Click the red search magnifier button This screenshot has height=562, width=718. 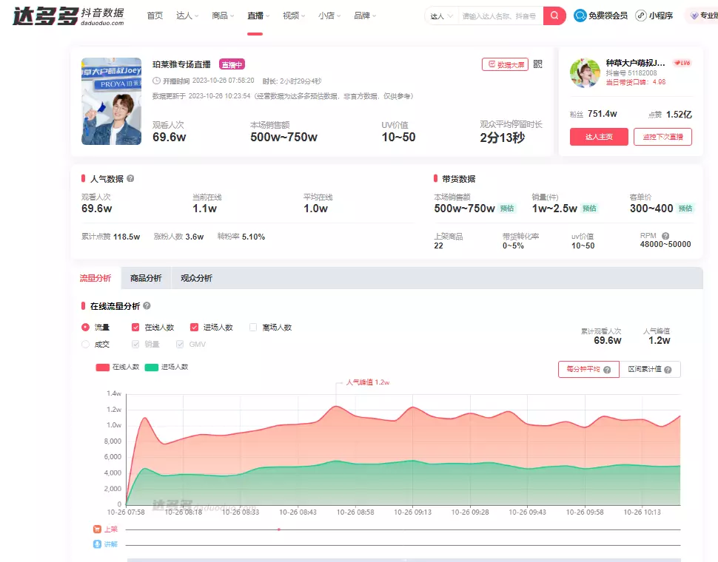554,16
